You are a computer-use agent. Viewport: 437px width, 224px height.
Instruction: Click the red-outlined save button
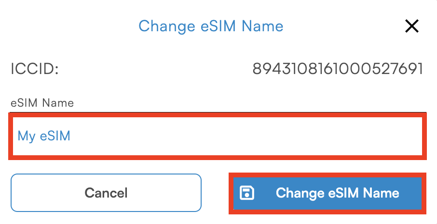coord(328,193)
